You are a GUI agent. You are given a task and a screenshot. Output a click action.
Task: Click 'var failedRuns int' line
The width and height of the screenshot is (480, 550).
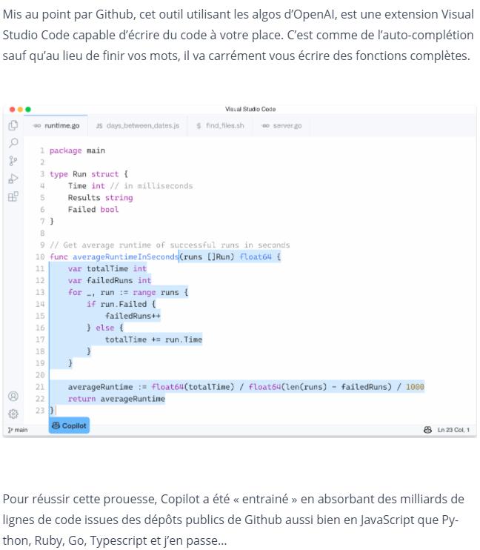110,281
